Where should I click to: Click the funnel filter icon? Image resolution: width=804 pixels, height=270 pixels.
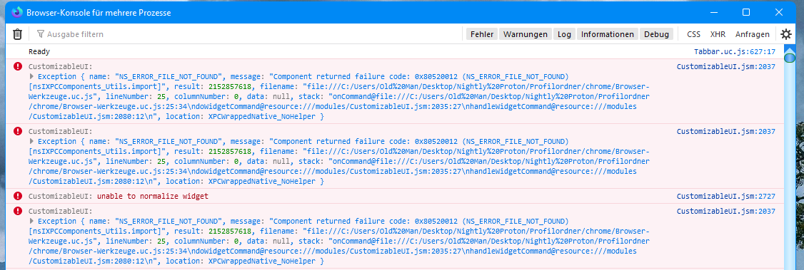[41, 34]
